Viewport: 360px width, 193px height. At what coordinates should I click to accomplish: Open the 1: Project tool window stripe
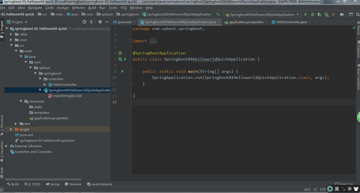pos(2,29)
